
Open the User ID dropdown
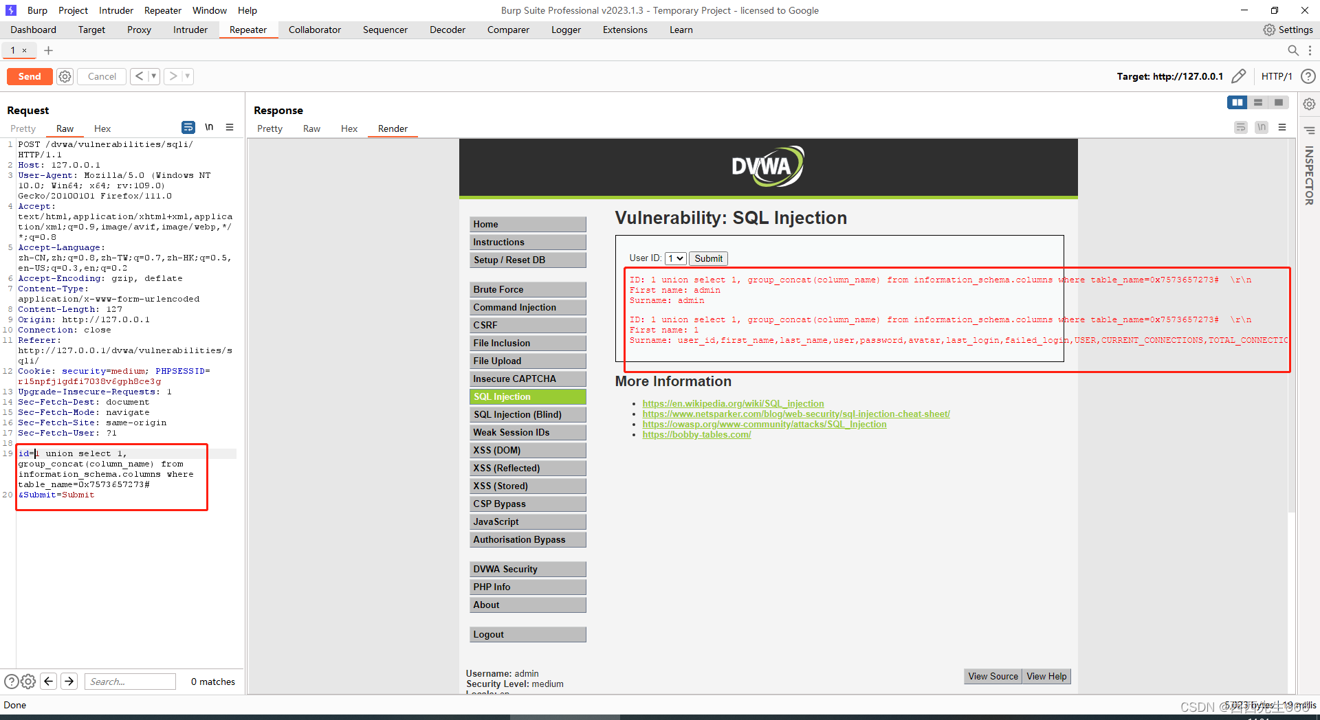[675, 258]
